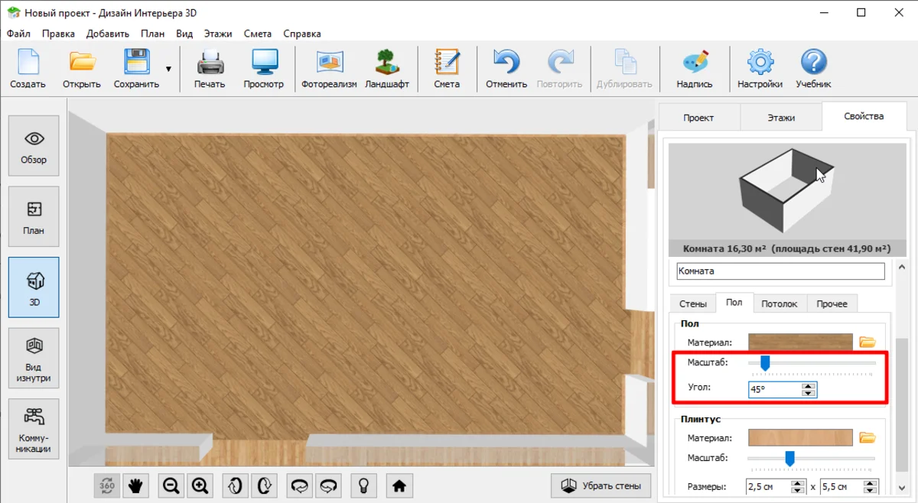This screenshot has width=918, height=503.
Task: Click the properties panel scrollbar up arrow
Action: click(x=902, y=268)
